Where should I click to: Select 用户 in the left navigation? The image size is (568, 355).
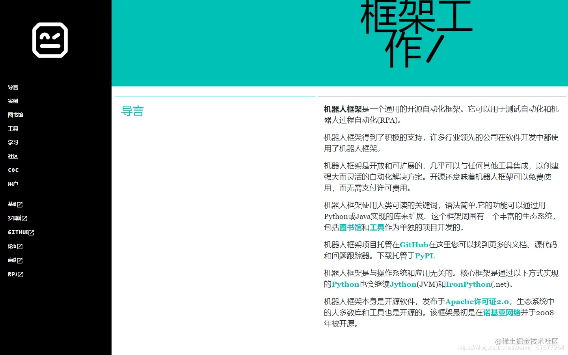13,184
